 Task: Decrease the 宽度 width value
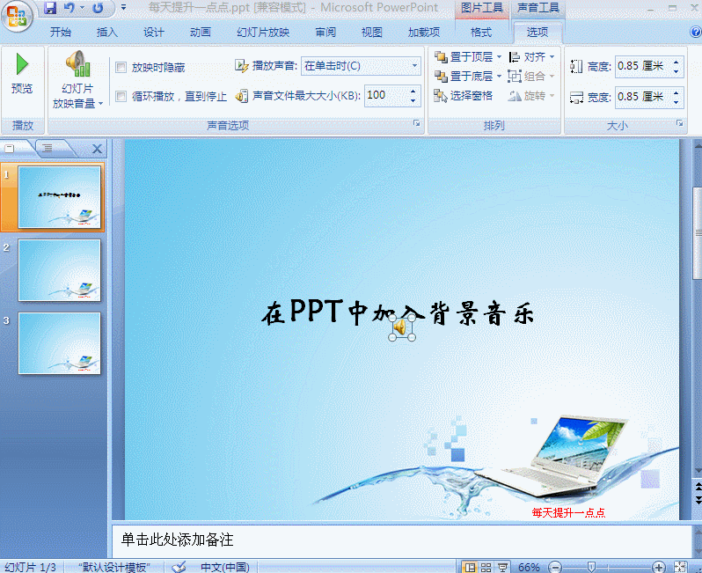(x=676, y=102)
